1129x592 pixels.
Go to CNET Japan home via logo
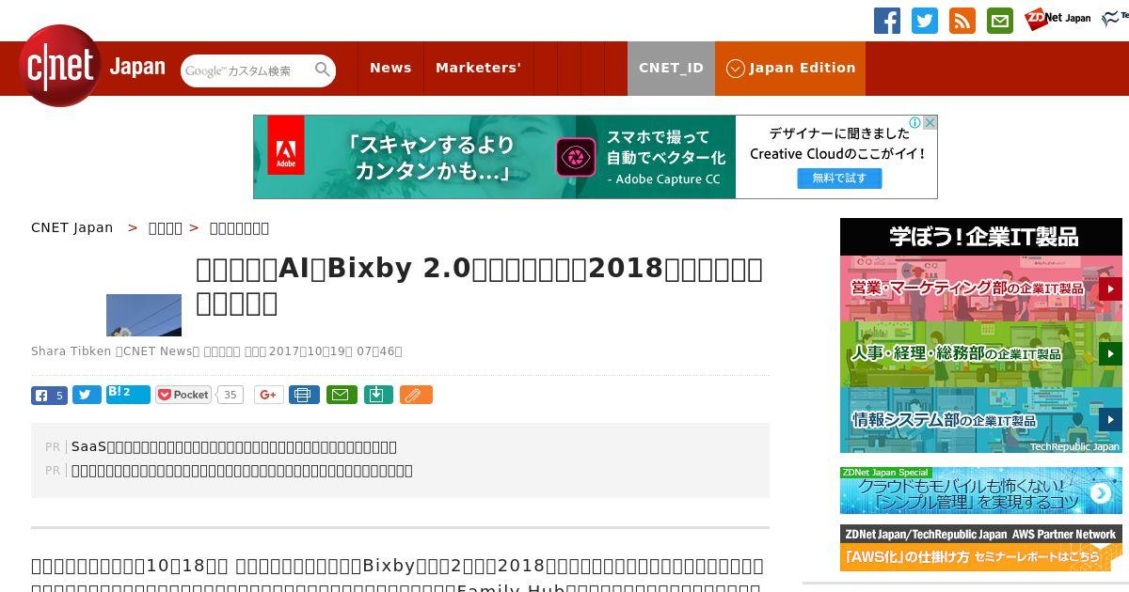tap(91, 67)
